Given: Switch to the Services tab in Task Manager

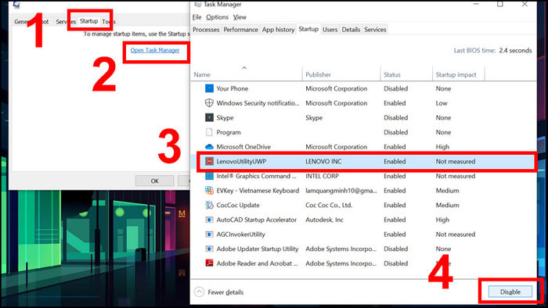Looking at the screenshot, I should [375, 30].
